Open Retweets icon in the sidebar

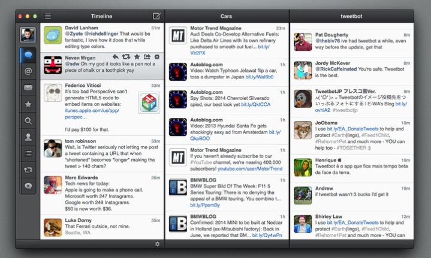(x=28, y=169)
